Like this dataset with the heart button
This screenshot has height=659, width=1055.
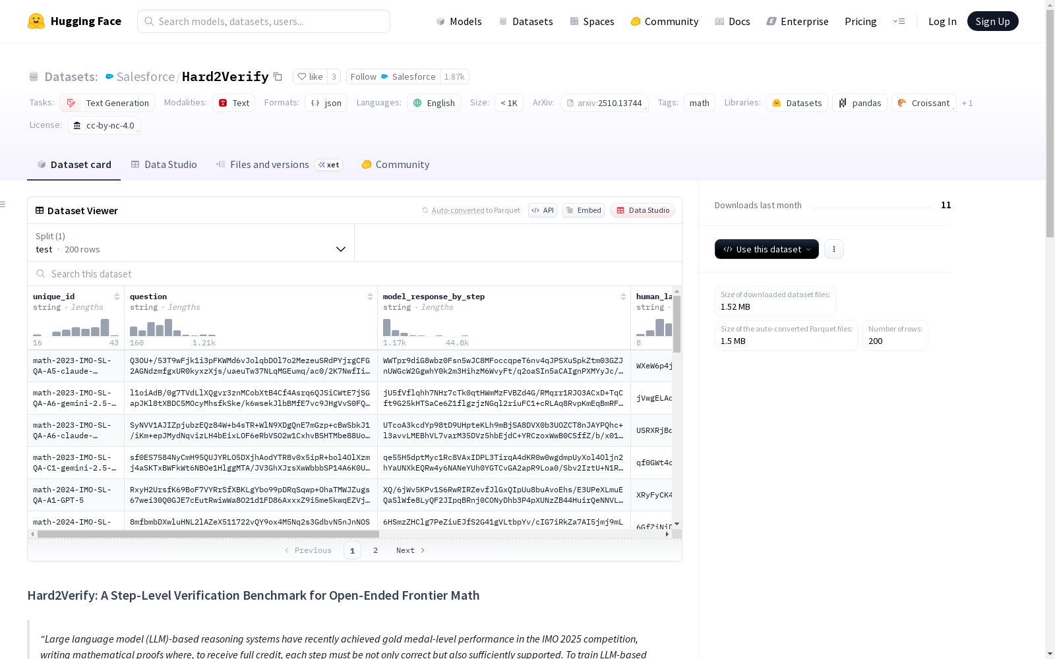(x=310, y=76)
